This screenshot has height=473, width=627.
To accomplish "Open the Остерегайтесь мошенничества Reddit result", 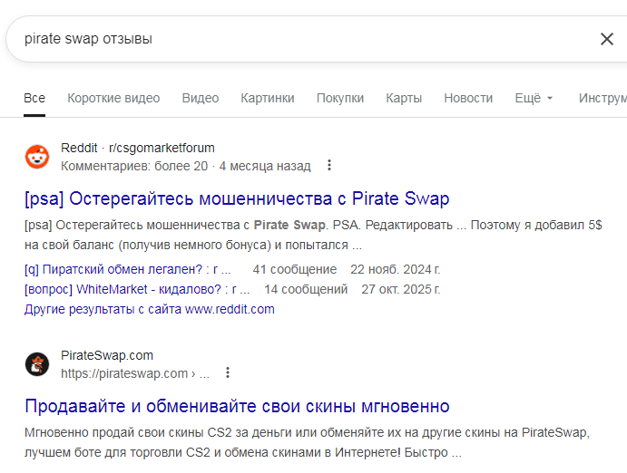I will [237, 198].
